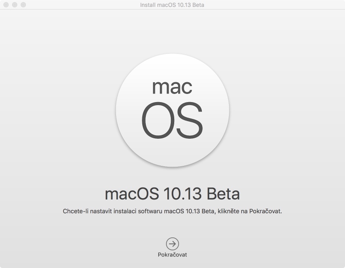Minimize the installer window

click(x=15, y=5)
